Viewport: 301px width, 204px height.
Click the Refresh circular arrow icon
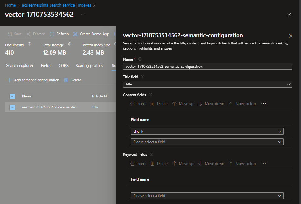pos(51,34)
